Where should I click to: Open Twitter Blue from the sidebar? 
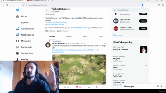24,53
